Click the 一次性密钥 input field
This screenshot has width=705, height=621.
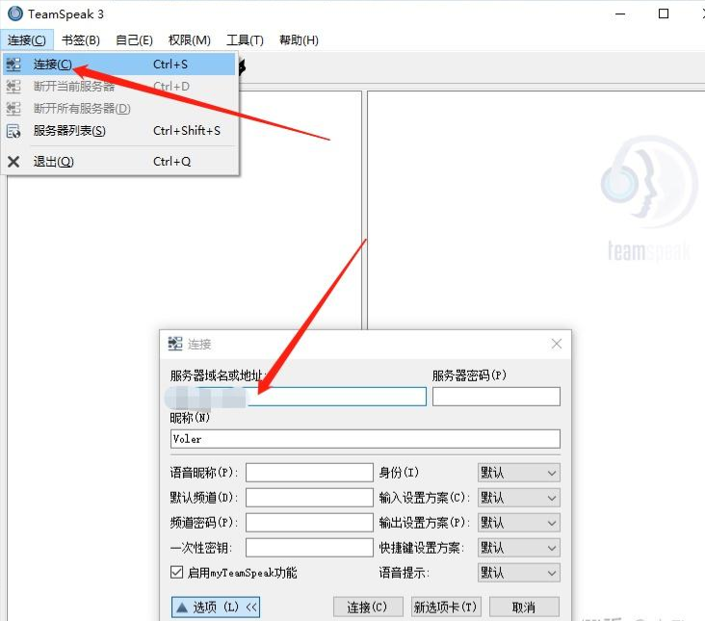(309, 548)
